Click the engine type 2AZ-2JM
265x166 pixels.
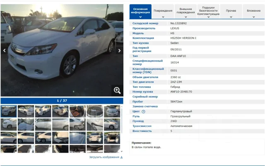[176, 82]
